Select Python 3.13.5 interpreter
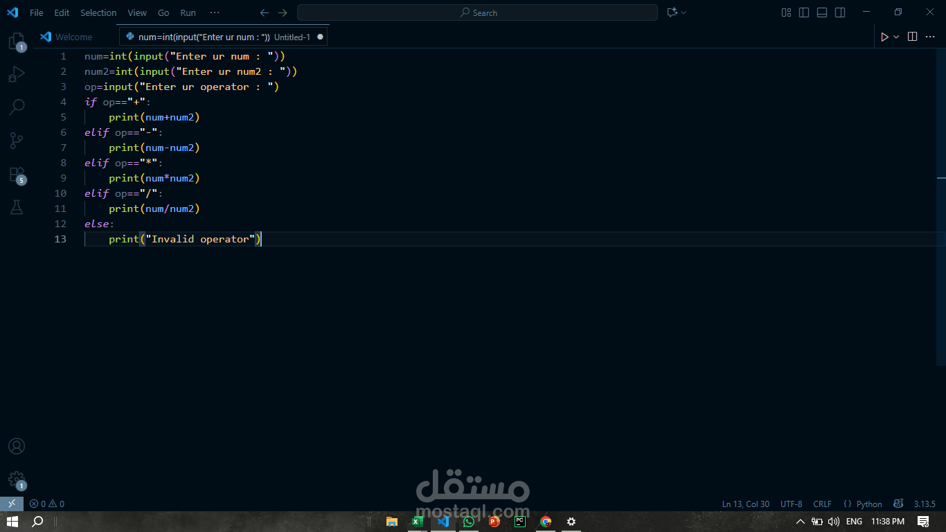The image size is (946, 532). pyautogui.click(x=925, y=504)
